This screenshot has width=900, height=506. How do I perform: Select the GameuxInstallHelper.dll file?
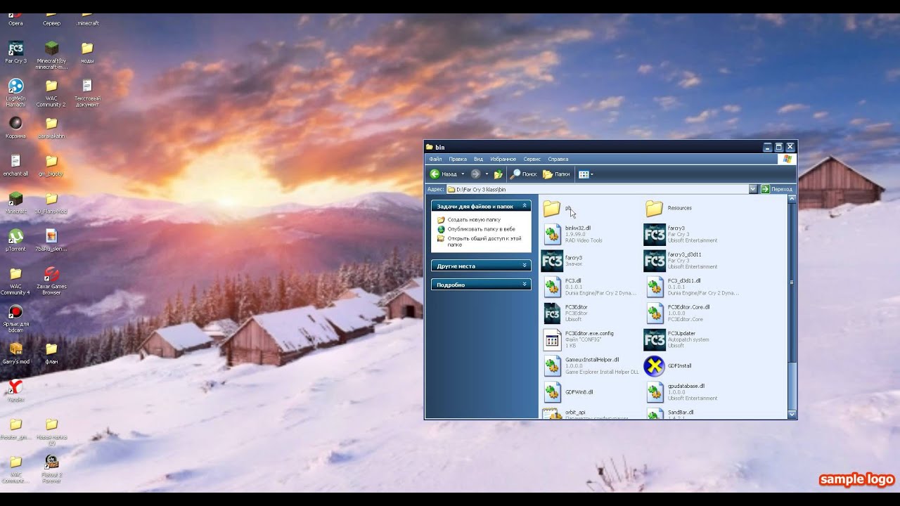(591, 365)
